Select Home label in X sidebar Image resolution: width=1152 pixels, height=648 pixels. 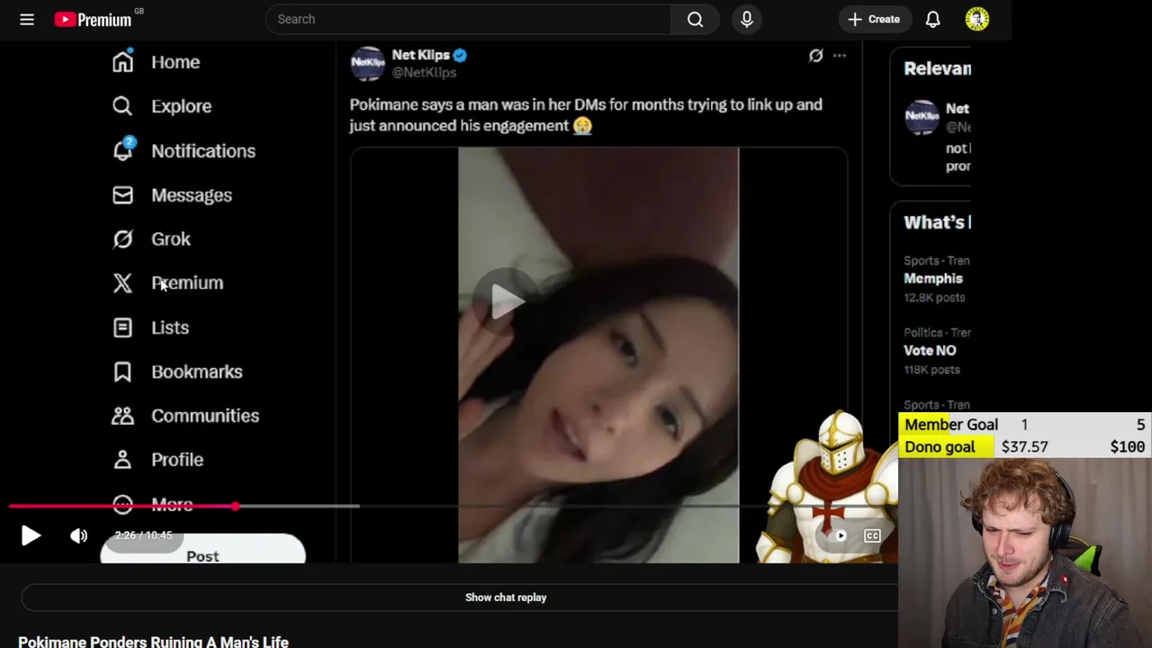(x=175, y=62)
